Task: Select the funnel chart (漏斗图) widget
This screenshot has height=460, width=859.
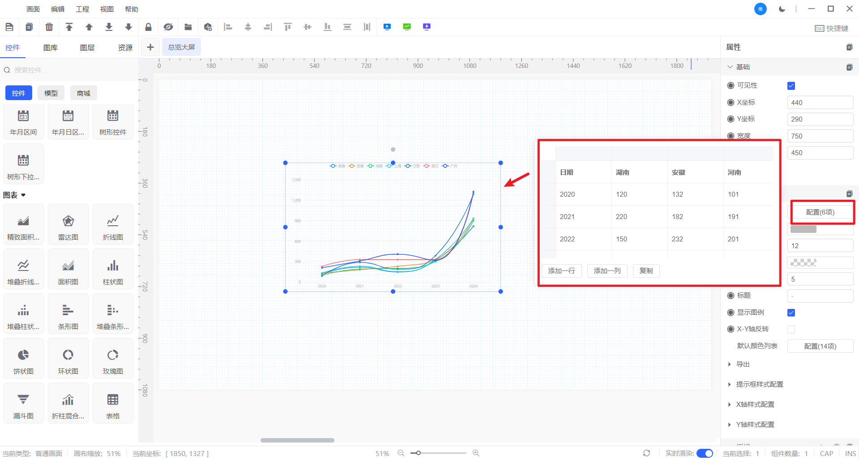Action: click(x=23, y=404)
